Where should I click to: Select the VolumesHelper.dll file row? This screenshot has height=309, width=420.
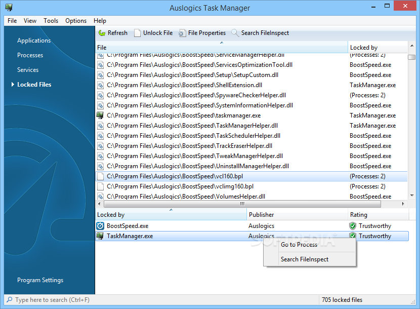[x=251, y=196]
